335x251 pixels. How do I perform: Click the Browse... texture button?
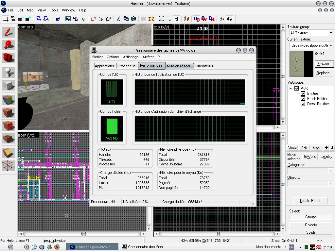tap(324, 64)
